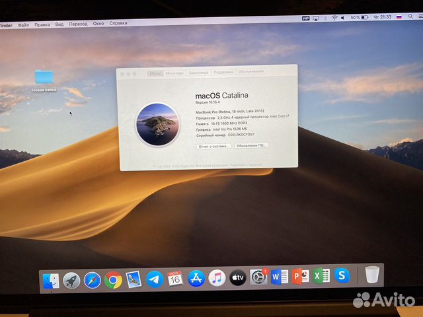The image size is (423, 317).
Task: Open the Trash in Dock
Action: tap(372, 275)
